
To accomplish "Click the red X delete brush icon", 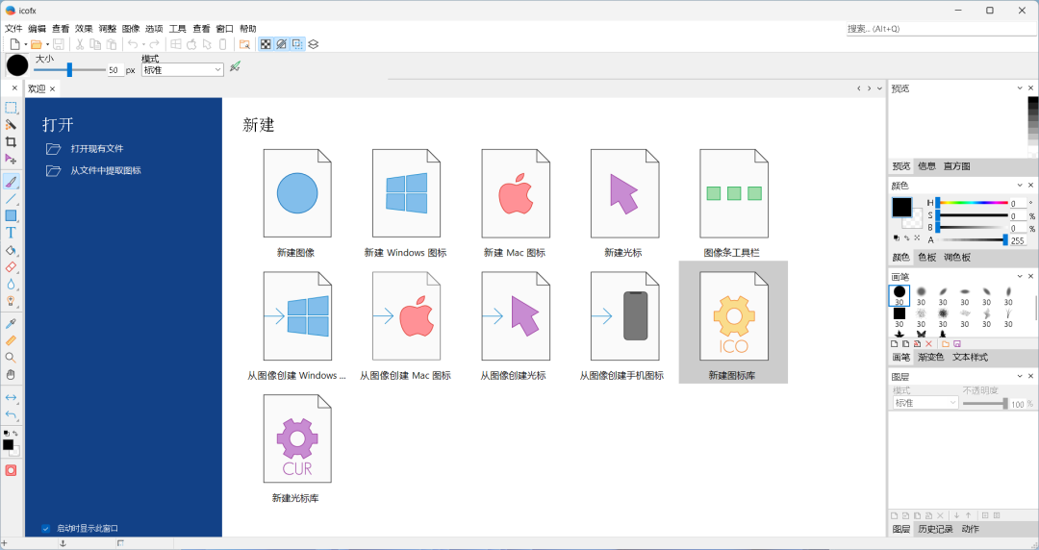I will click(x=928, y=344).
